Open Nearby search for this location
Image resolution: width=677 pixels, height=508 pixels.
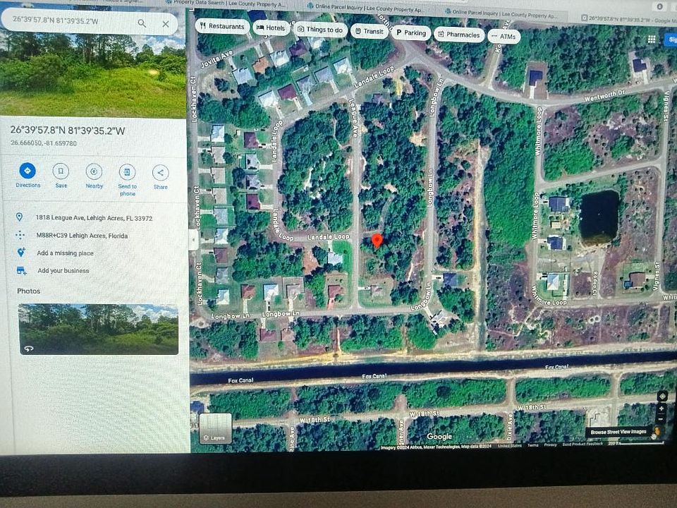point(94,171)
